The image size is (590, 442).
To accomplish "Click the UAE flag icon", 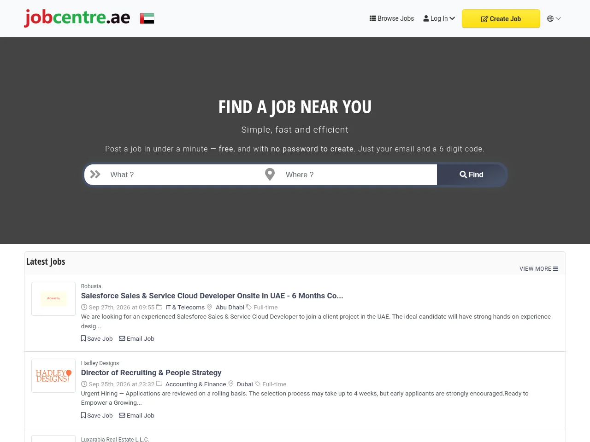I will [x=147, y=18].
